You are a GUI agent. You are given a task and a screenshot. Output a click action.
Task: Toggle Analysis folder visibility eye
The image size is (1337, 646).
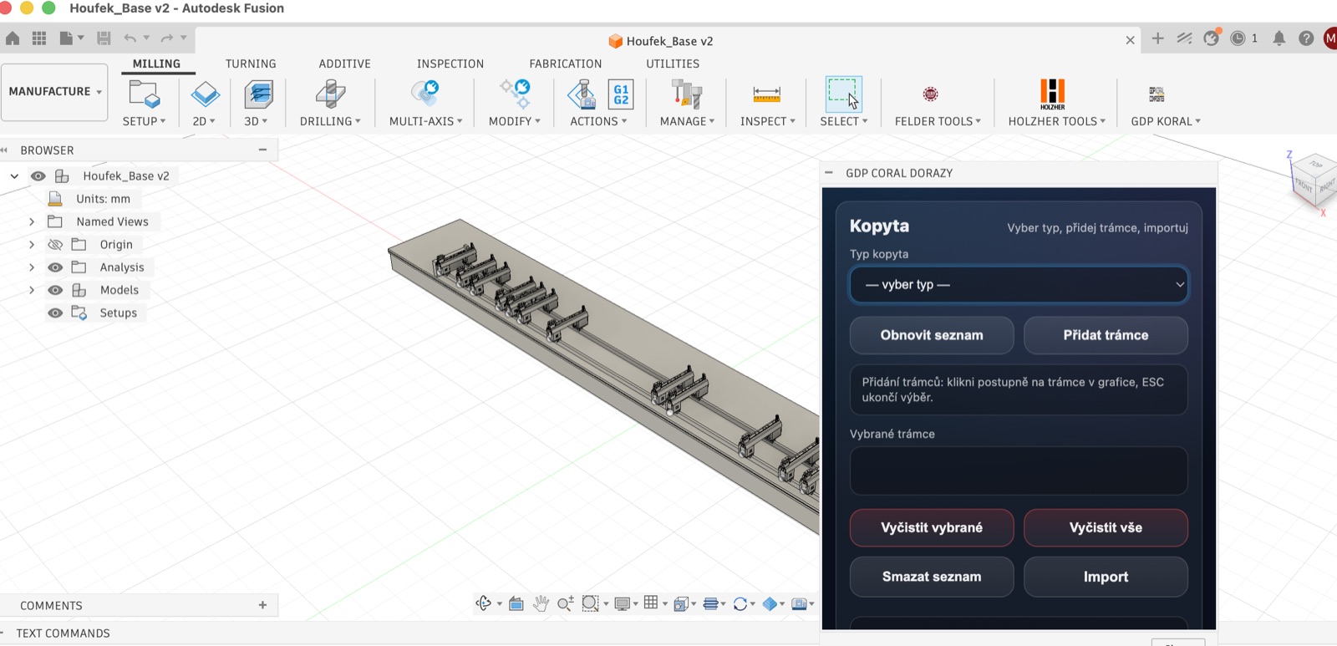tap(55, 267)
